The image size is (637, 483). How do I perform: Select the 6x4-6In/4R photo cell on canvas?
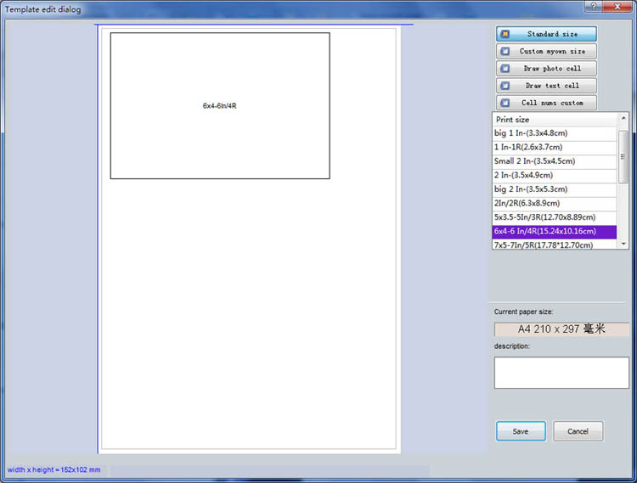[x=220, y=106]
